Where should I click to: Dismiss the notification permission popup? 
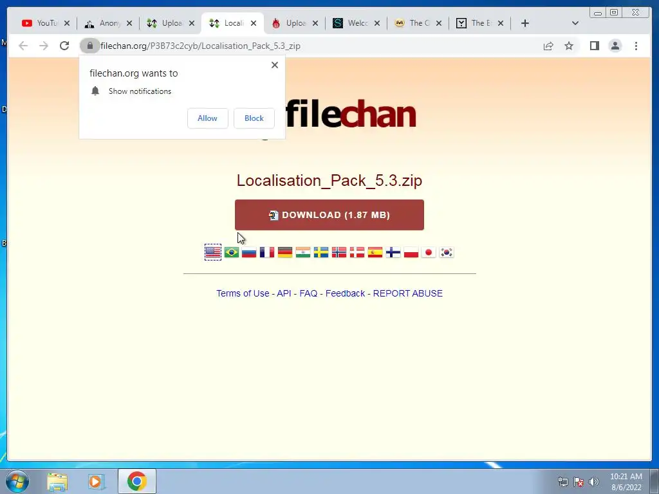tap(274, 65)
